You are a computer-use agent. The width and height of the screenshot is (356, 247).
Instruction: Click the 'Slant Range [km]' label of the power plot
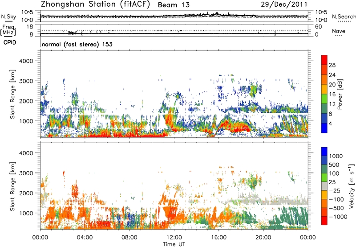point(12,94)
